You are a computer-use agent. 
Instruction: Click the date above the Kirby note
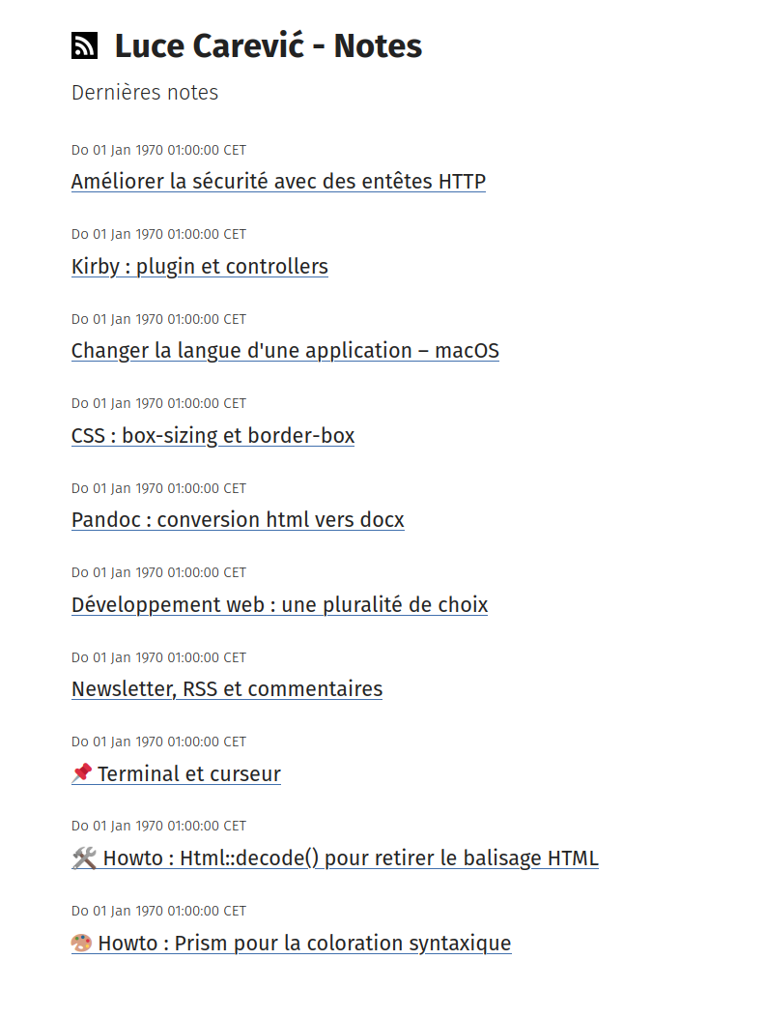(158, 234)
